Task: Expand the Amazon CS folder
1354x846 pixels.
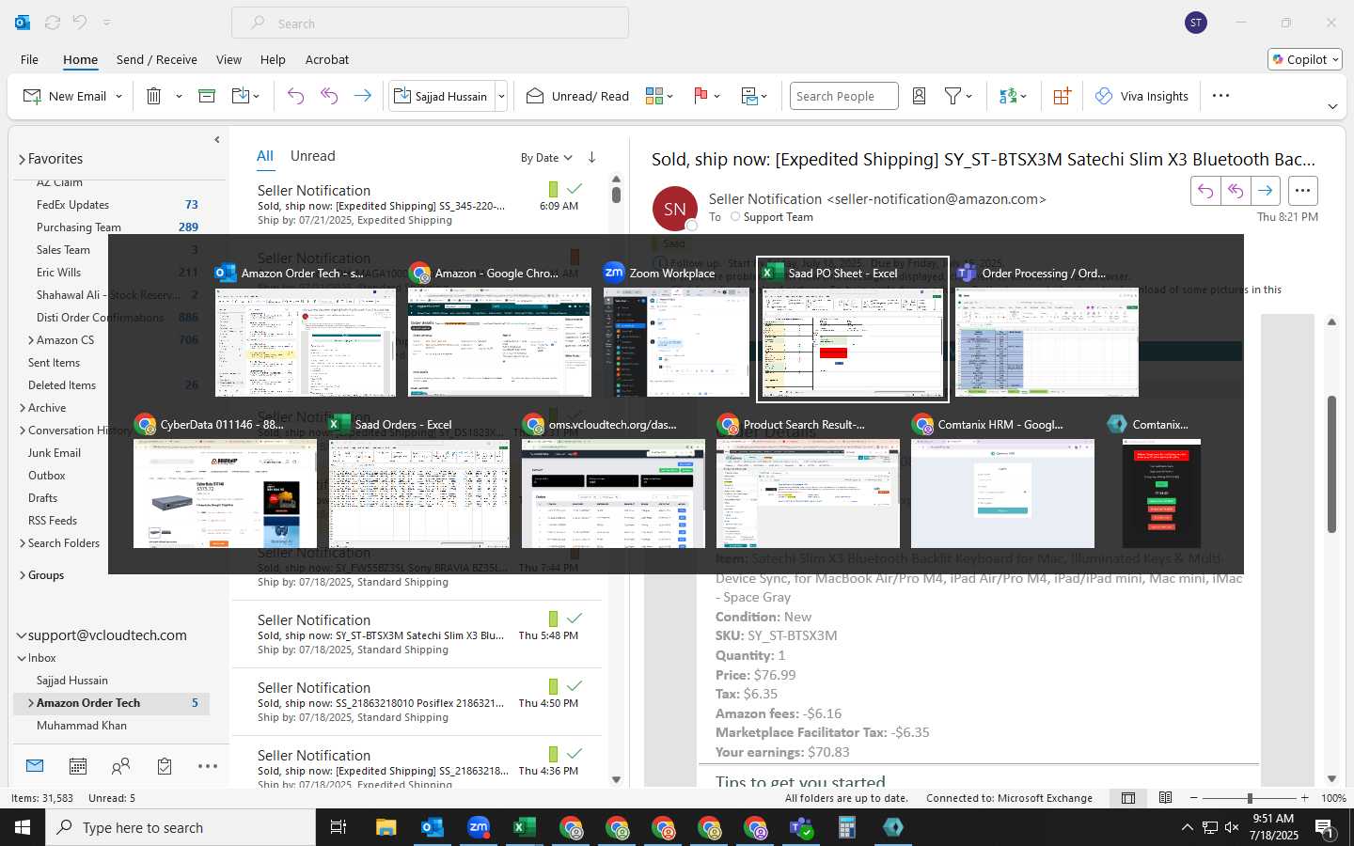Action: point(31,340)
